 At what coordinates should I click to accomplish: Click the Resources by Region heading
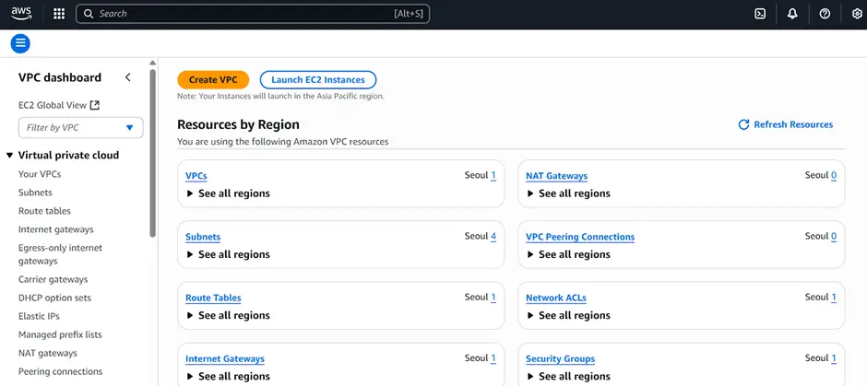238,124
